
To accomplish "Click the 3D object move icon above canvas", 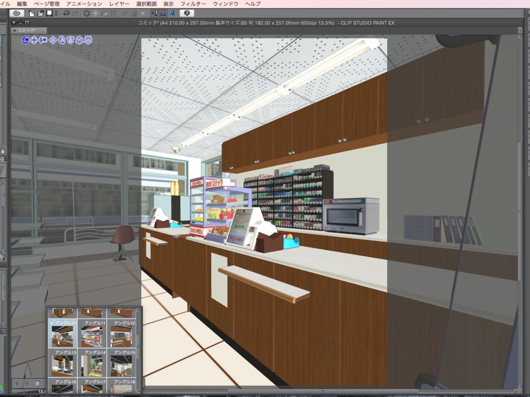I will pos(53,40).
